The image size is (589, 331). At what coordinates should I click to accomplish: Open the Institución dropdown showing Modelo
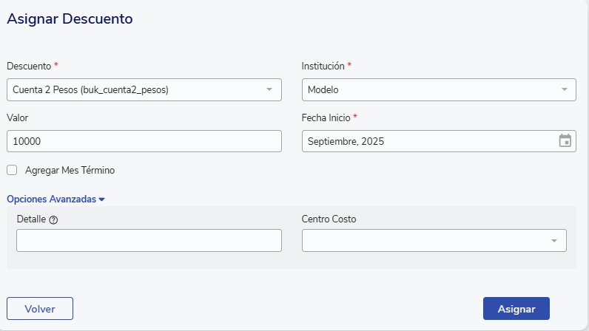point(429,90)
